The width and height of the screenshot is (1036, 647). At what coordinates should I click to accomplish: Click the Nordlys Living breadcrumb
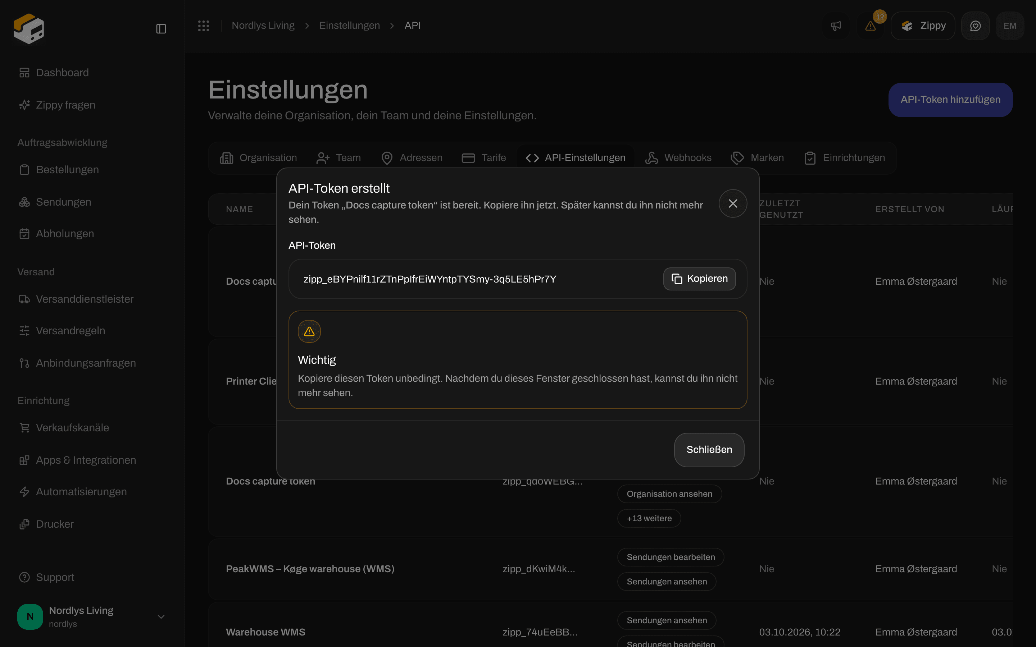263,26
